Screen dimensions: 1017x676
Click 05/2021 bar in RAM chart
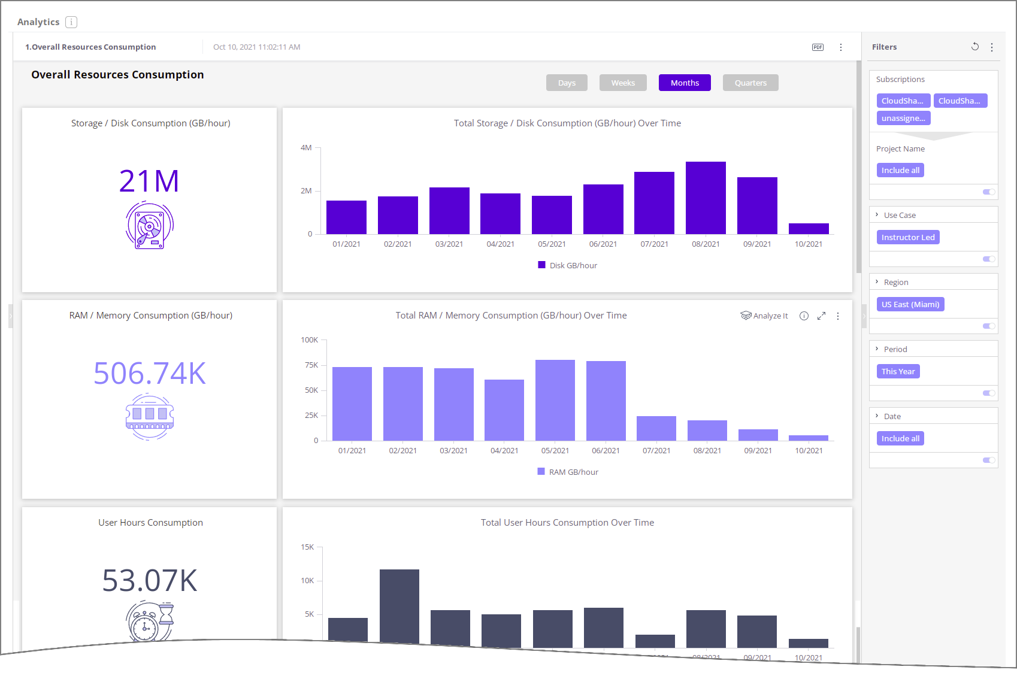coord(555,400)
